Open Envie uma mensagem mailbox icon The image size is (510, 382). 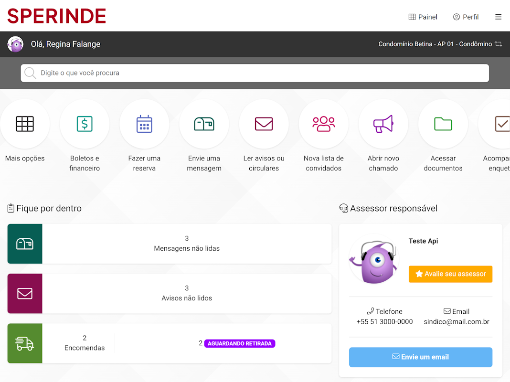coord(204,124)
